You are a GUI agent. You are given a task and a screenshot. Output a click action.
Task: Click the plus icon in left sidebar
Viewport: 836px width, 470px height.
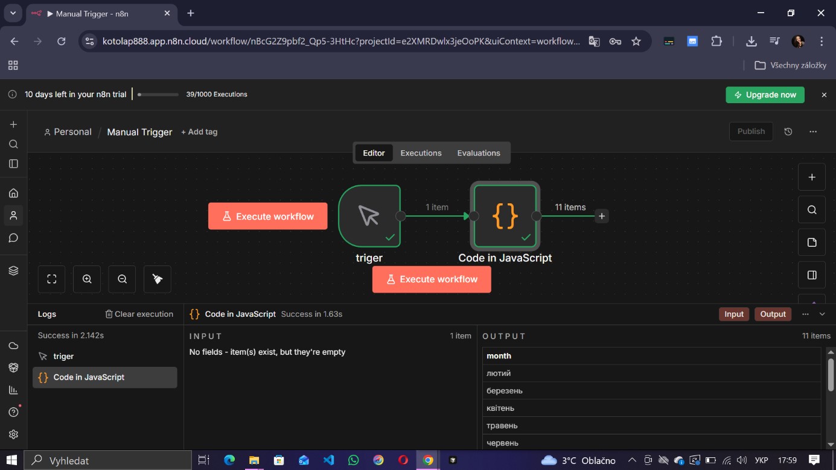[13, 124]
